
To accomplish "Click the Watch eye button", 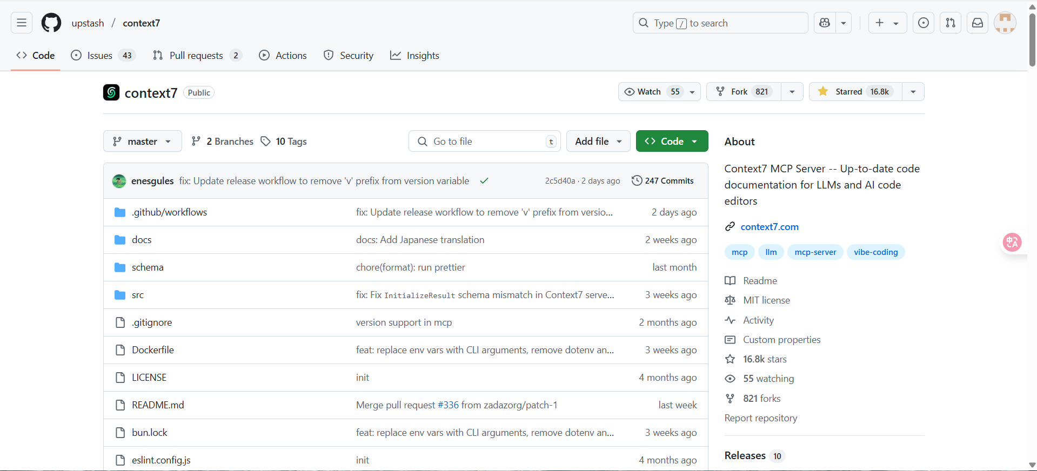I will [x=659, y=91].
